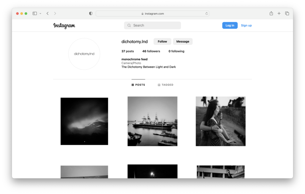Open the 46 followers list
This screenshot has height=194, width=305.
tap(151, 51)
